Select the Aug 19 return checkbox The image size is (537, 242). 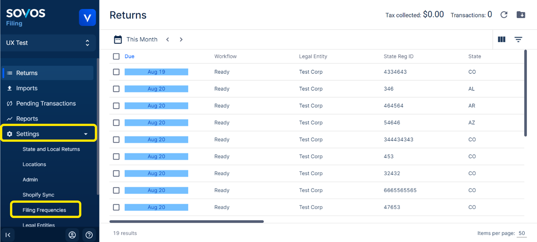coord(116,72)
